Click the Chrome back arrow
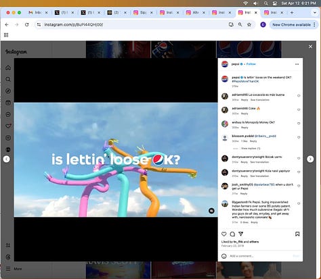The image size is (321, 279). 7,24
